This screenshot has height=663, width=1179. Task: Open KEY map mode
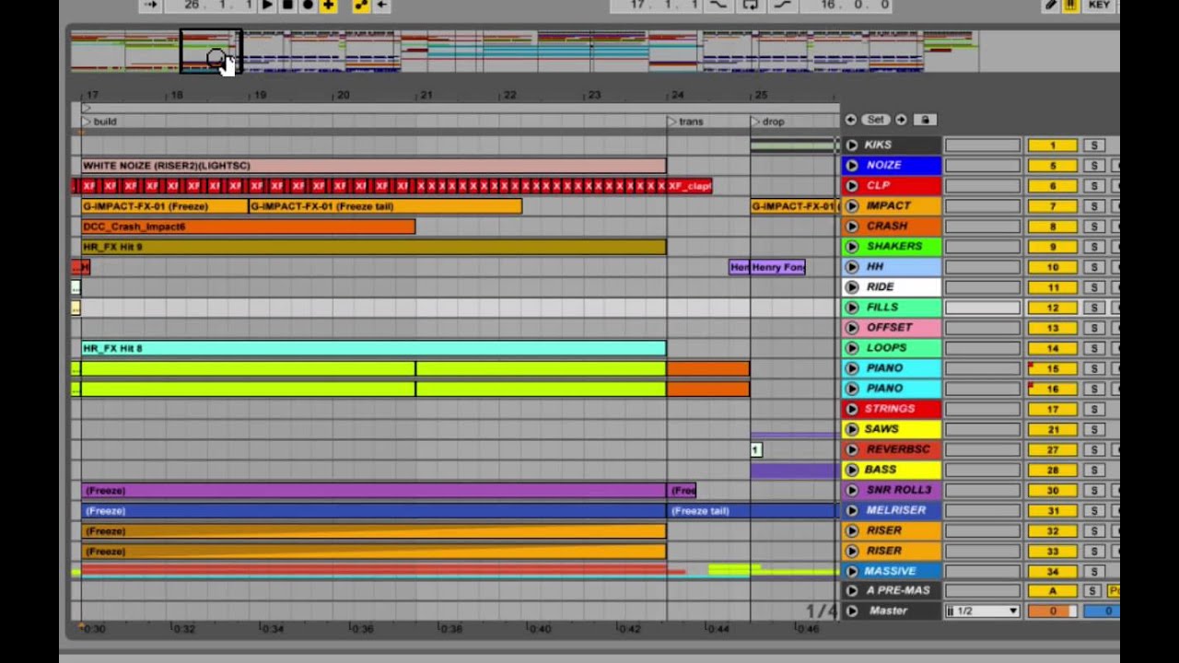(1099, 5)
